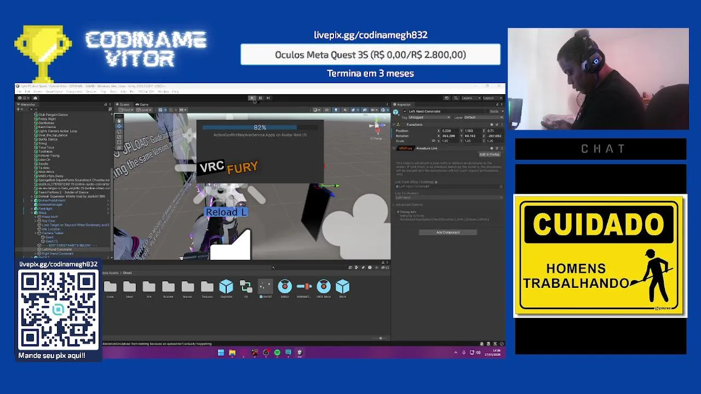Click the Inspector lock icon

(x=497, y=105)
